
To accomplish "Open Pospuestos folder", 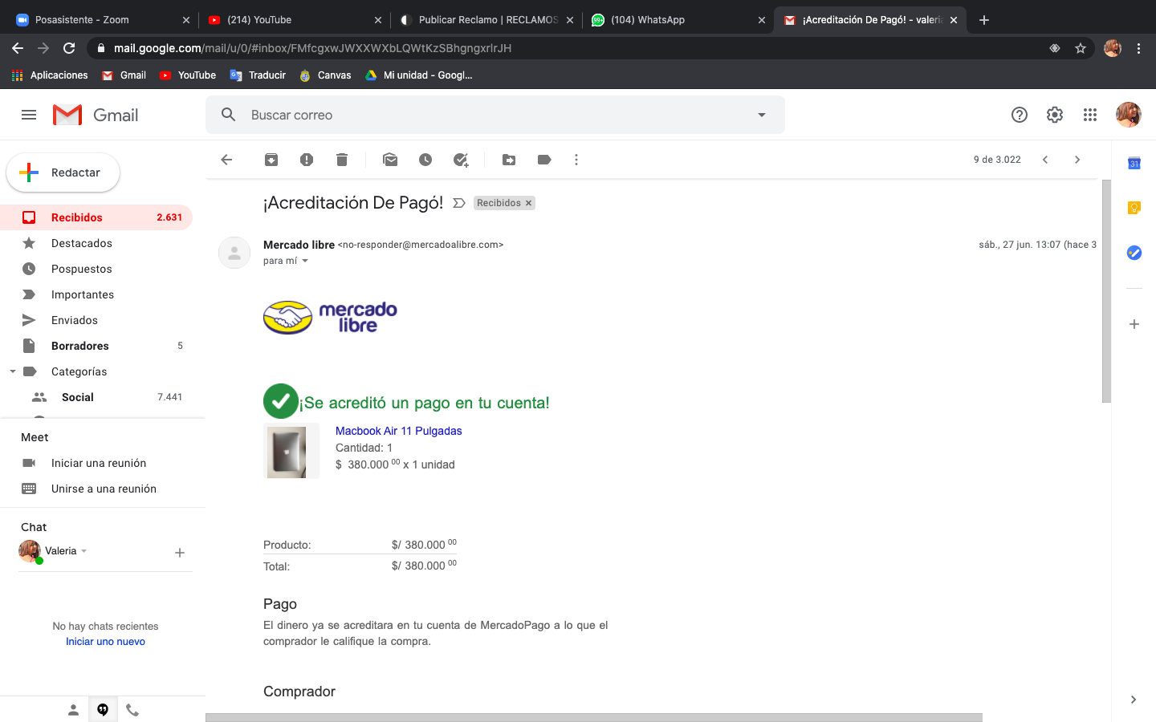I will click(96, 269).
